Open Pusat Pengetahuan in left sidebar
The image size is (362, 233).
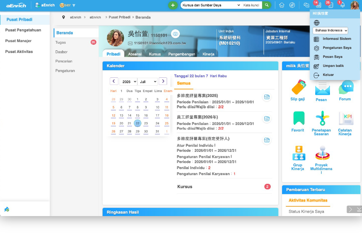pos(23,30)
